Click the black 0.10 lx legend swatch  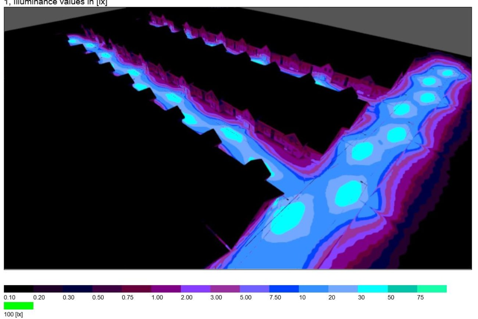click(18, 289)
